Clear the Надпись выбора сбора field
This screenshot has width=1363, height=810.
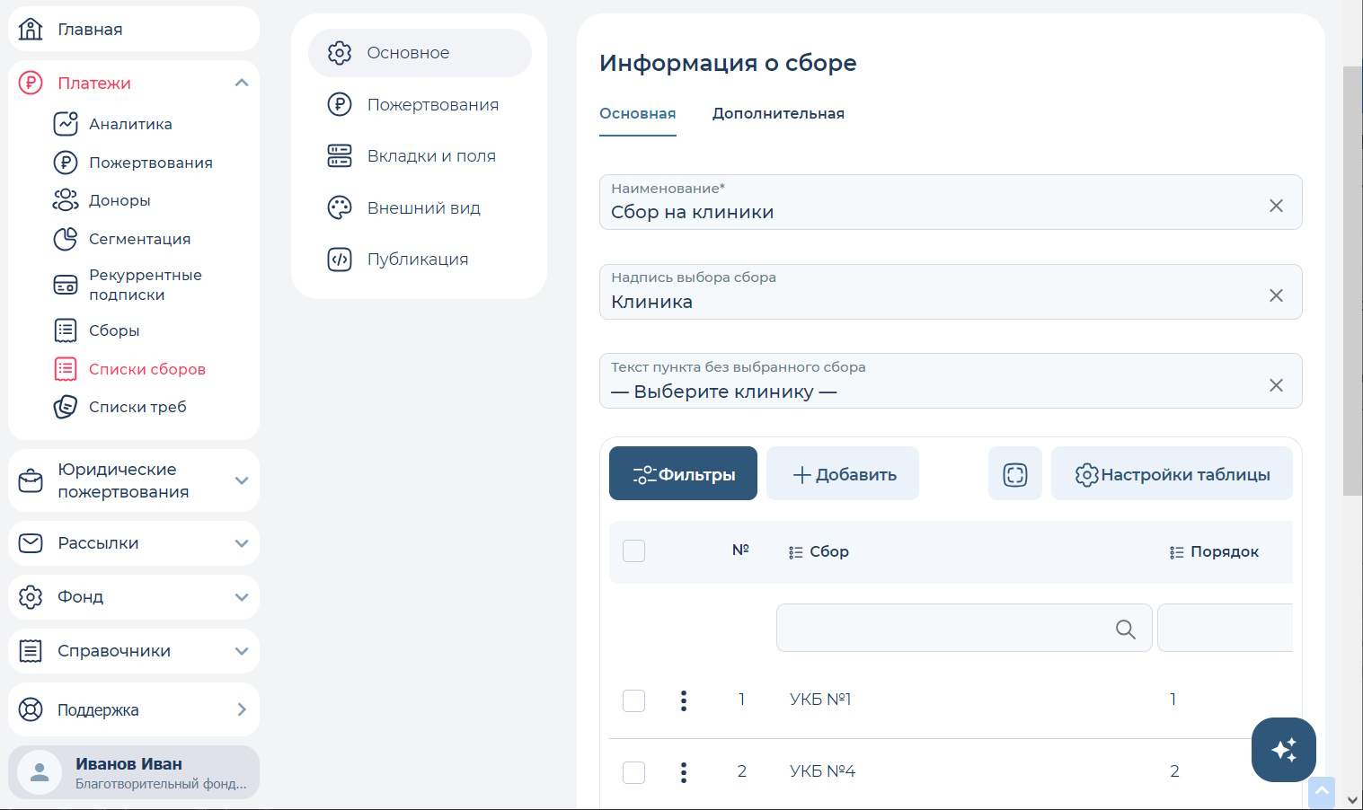point(1276,295)
